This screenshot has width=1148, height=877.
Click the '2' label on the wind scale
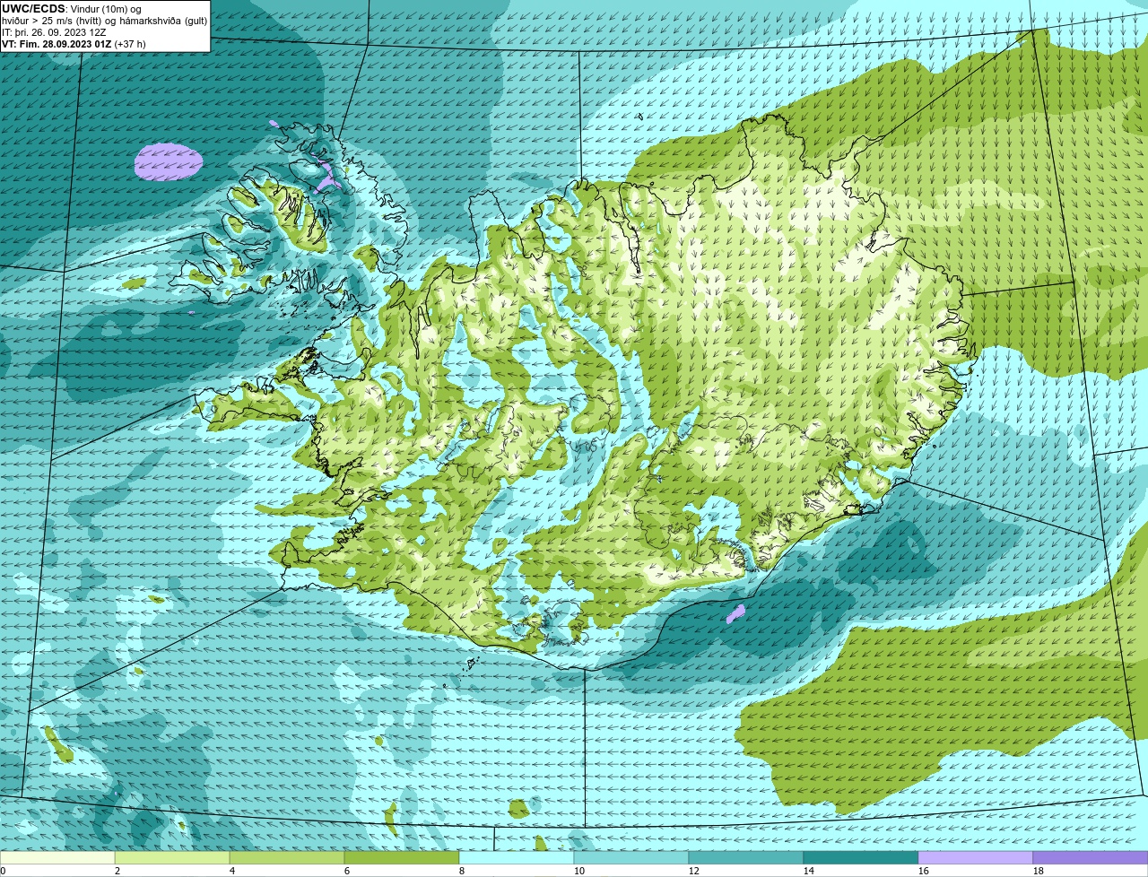click(117, 871)
